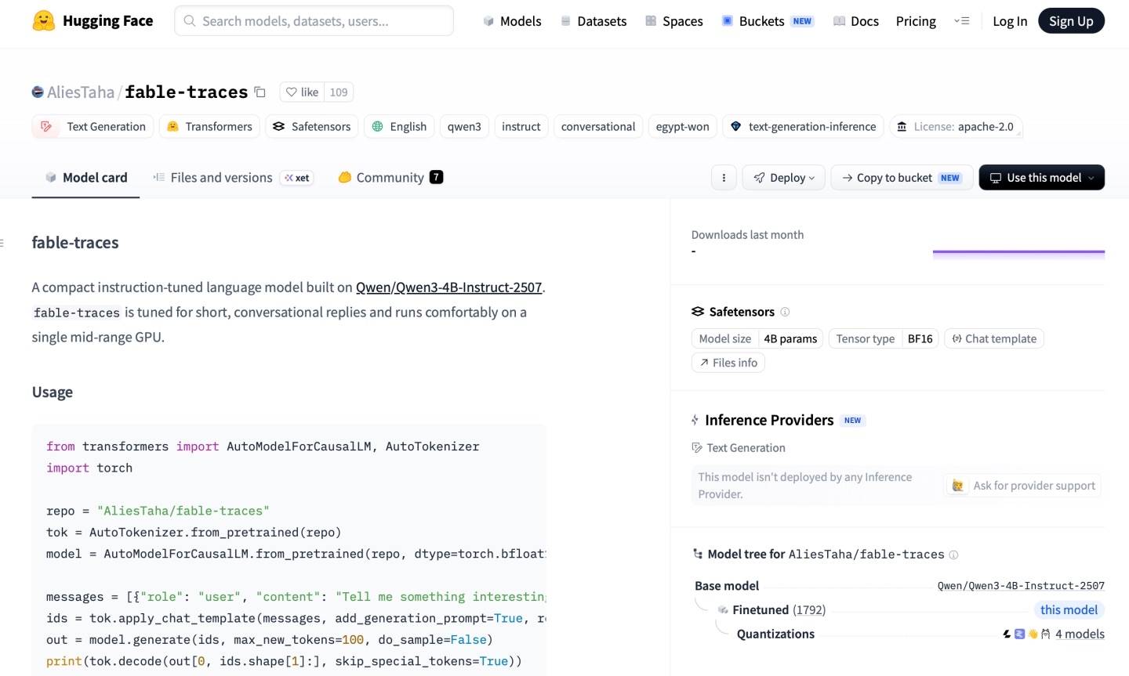Click the Usage heading
Viewport: 1129px width, 676px height.
(x=53, y=392)
